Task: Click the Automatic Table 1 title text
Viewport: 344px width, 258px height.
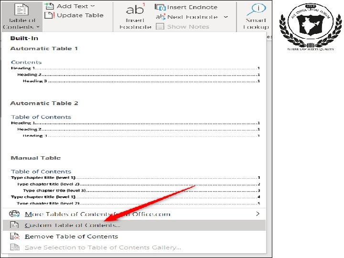Action: (44, 48)
